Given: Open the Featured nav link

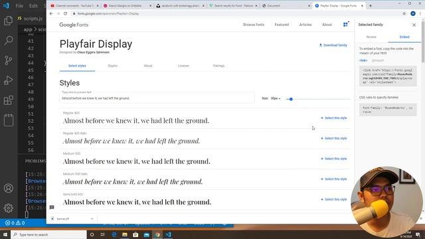Looking at the screenshot, I should tap(282, 25).
